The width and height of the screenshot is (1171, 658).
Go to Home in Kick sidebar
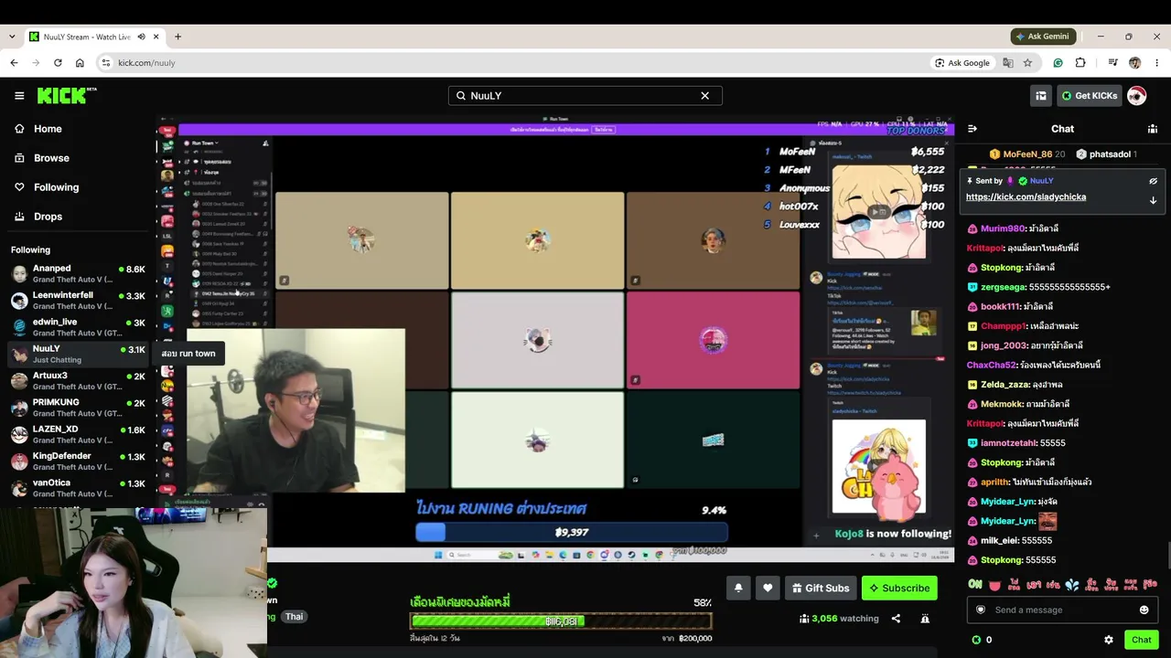pos(38,129)
